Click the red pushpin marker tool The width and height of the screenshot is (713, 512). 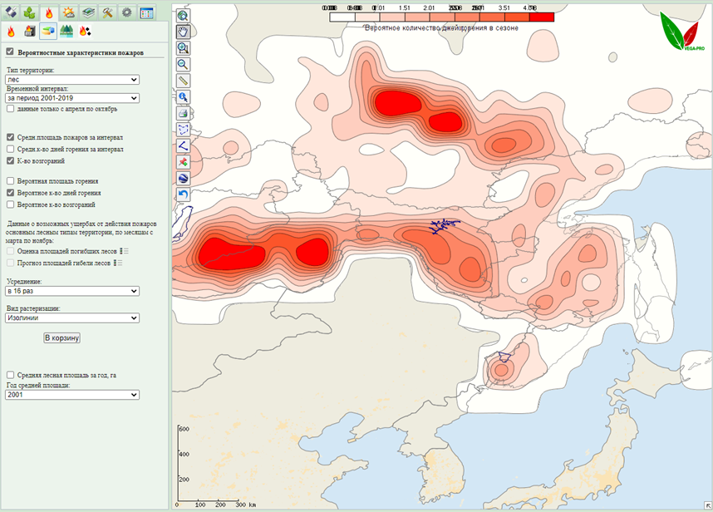tap(183, 162)
